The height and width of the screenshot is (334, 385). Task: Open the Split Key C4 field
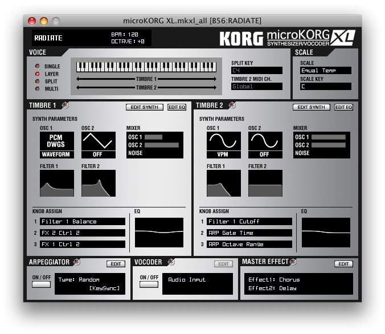pos(257,71)
